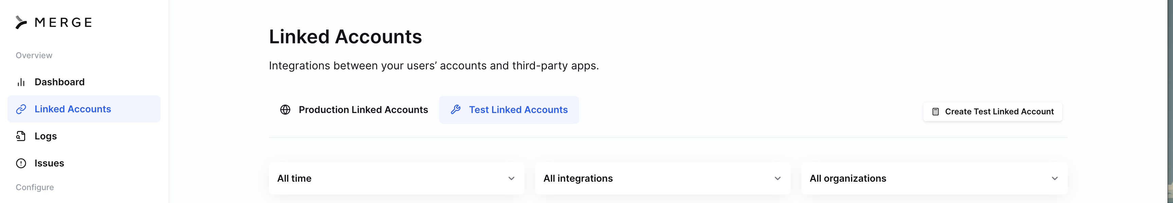
Task: Click the globe icon on Production tab
Action: click(x=285, y=110)
